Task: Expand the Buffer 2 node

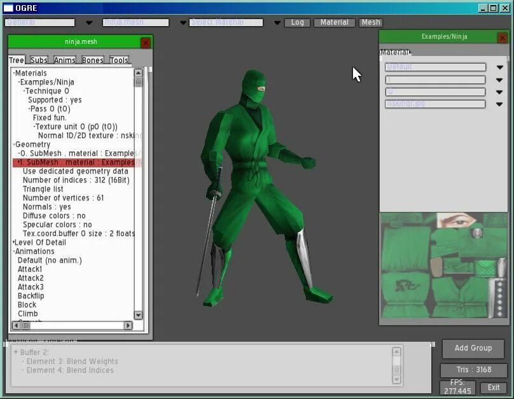Action: (15, 352)
